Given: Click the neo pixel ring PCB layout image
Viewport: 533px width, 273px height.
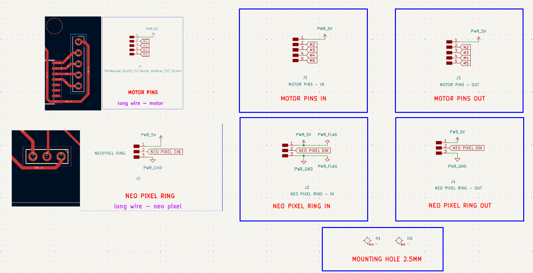Looking at the screenshot, I should coord(46,168).
